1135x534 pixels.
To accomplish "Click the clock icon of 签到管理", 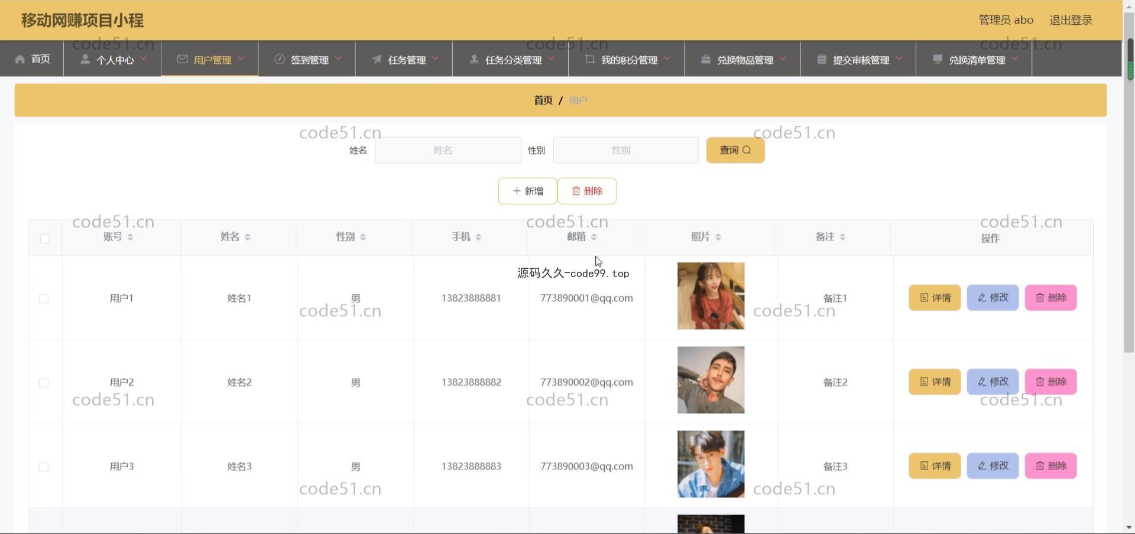I will pyautogui.click(x=280, y=59).
